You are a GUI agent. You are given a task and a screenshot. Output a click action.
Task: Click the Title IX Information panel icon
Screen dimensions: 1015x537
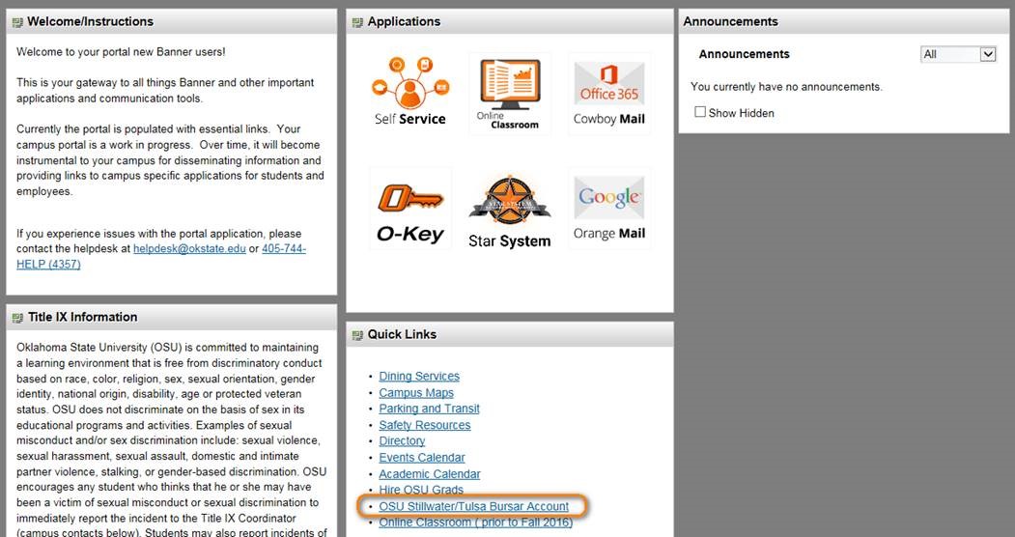click(17, 318)
